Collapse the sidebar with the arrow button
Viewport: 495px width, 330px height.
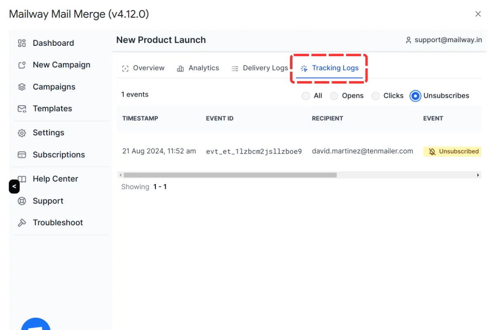coord(14,186)
